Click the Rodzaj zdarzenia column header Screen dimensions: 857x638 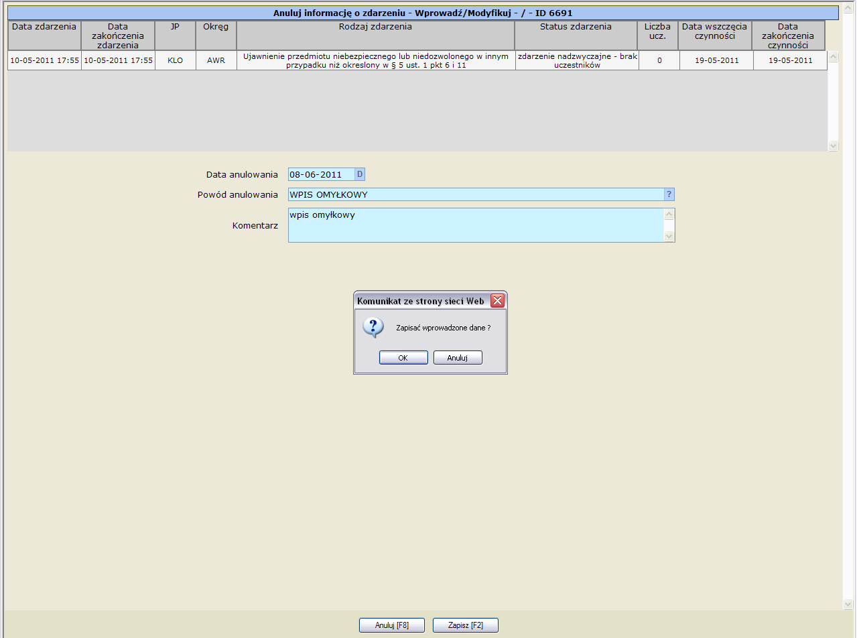pyautogui.click(x=376, y=35)
